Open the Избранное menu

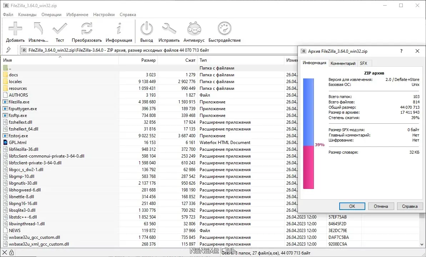click(x=77, y=14)
